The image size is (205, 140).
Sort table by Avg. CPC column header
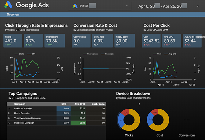point(80,104)
